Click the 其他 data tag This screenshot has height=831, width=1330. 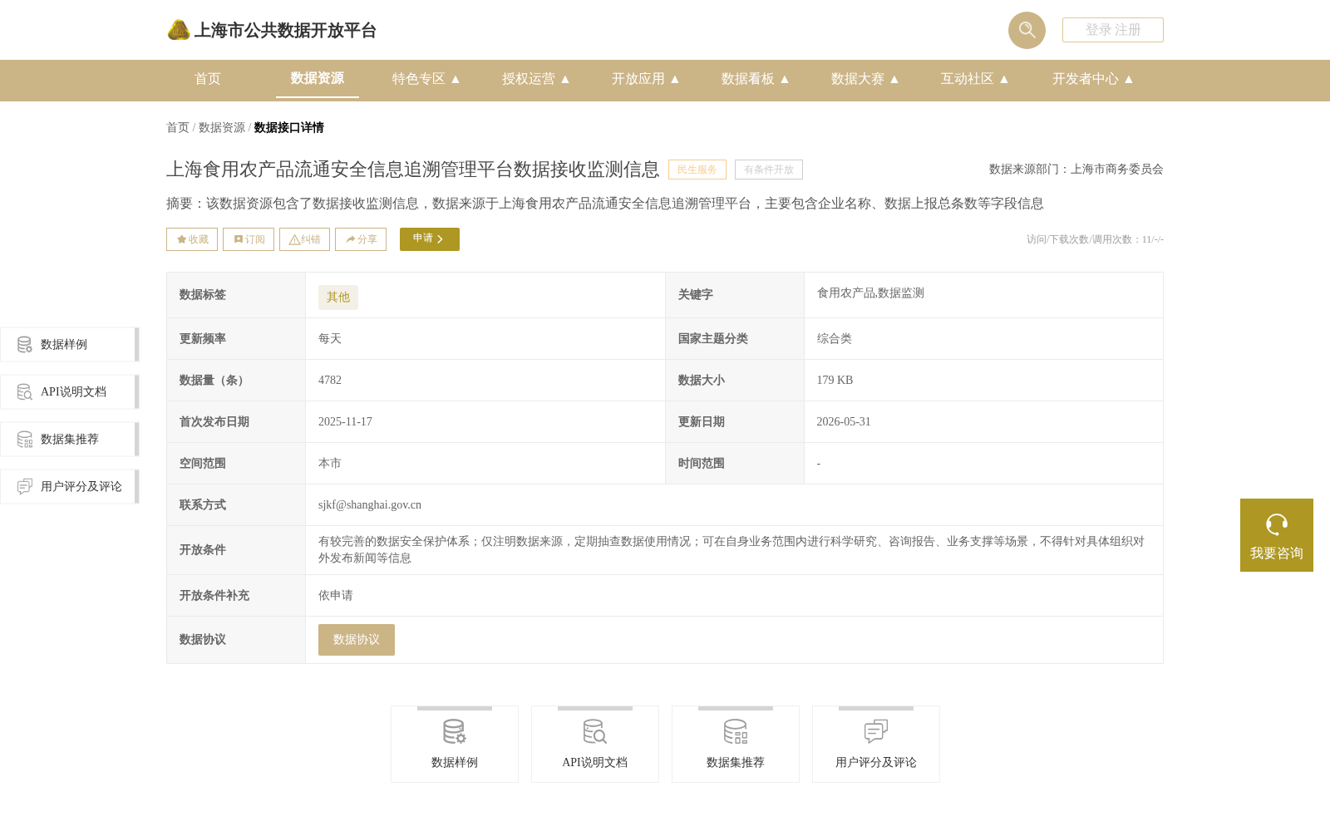point(338,297)
